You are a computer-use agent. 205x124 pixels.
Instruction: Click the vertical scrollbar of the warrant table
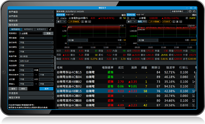196,81
